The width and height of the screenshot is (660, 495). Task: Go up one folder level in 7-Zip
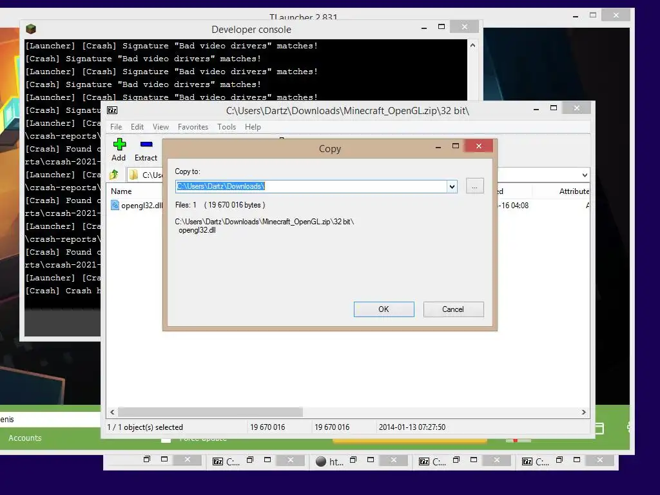(x=114, y=174)
